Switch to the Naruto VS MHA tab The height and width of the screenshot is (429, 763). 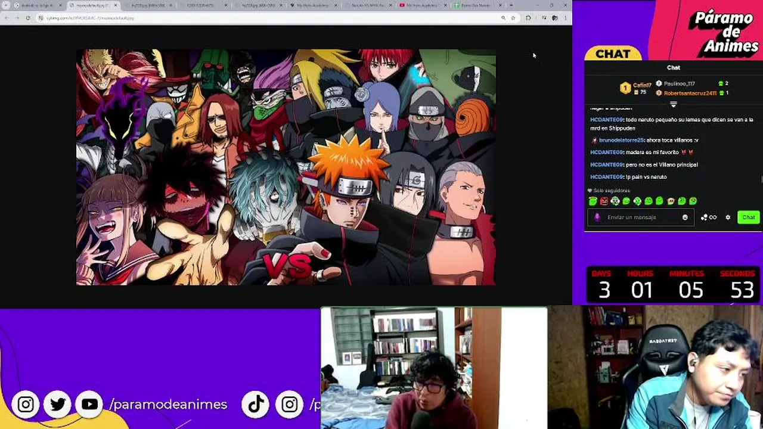367,5
